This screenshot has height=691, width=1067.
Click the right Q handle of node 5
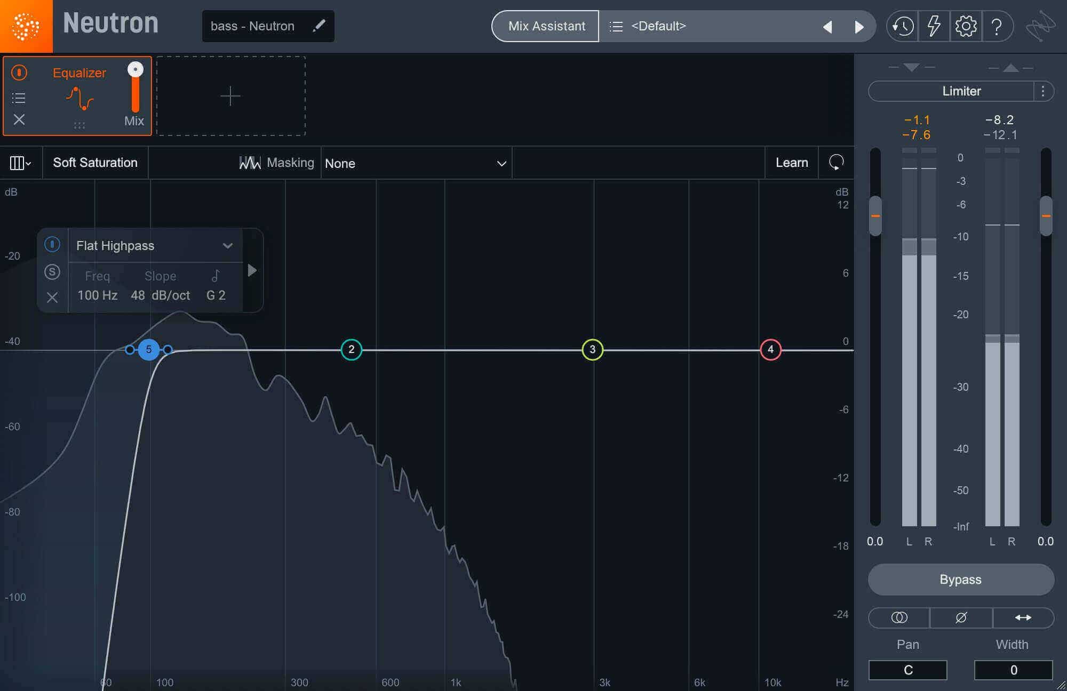168,350
